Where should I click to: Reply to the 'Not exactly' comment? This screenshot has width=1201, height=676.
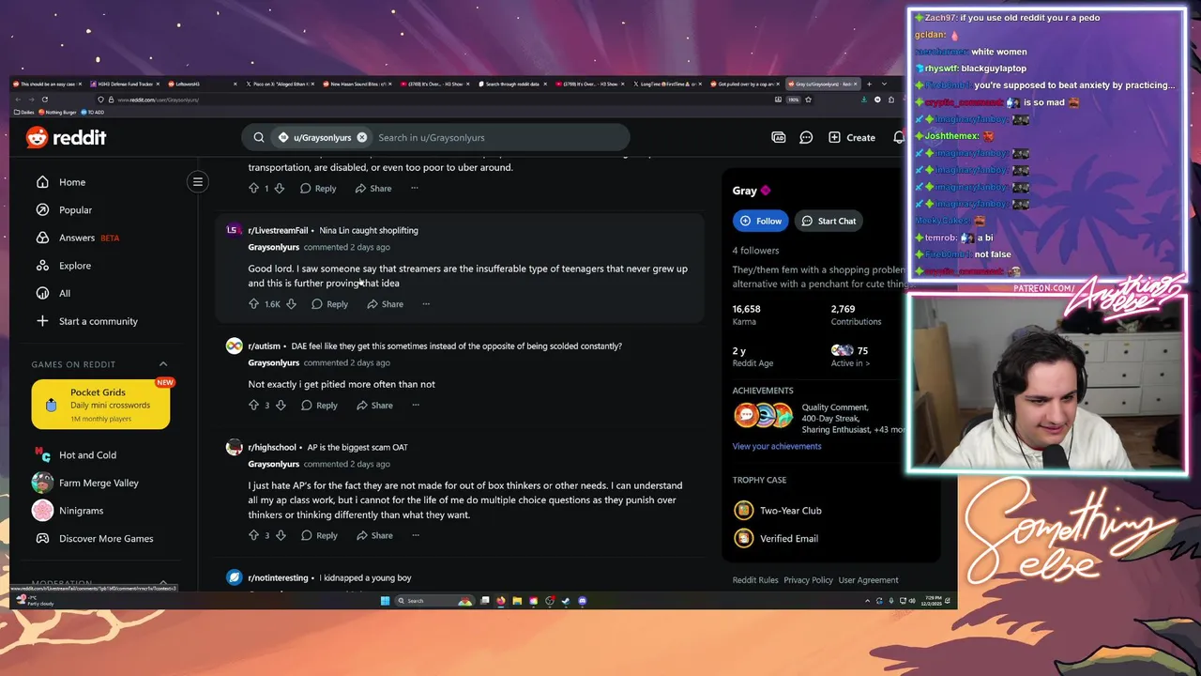tap(319, 406)
